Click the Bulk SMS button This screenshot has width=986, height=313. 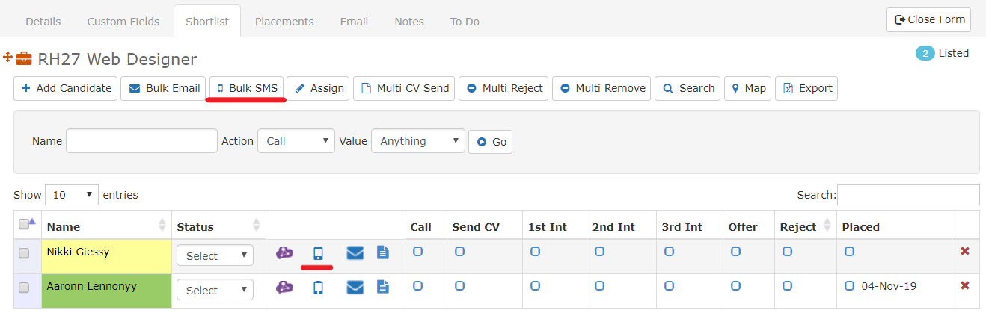[247, 88]
